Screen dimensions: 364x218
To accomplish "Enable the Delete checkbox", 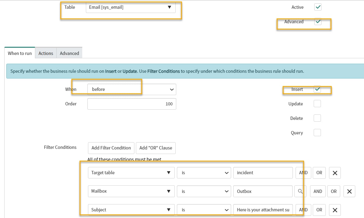I will (x=317, y=118).
